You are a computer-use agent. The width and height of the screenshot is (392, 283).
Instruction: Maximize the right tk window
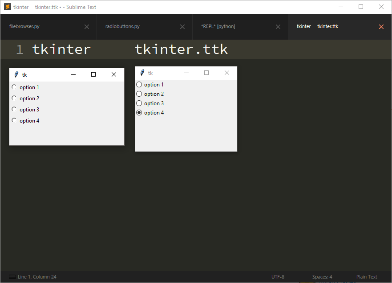206,72
